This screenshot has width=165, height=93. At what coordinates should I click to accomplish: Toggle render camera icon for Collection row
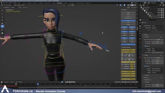coord(163,9)
